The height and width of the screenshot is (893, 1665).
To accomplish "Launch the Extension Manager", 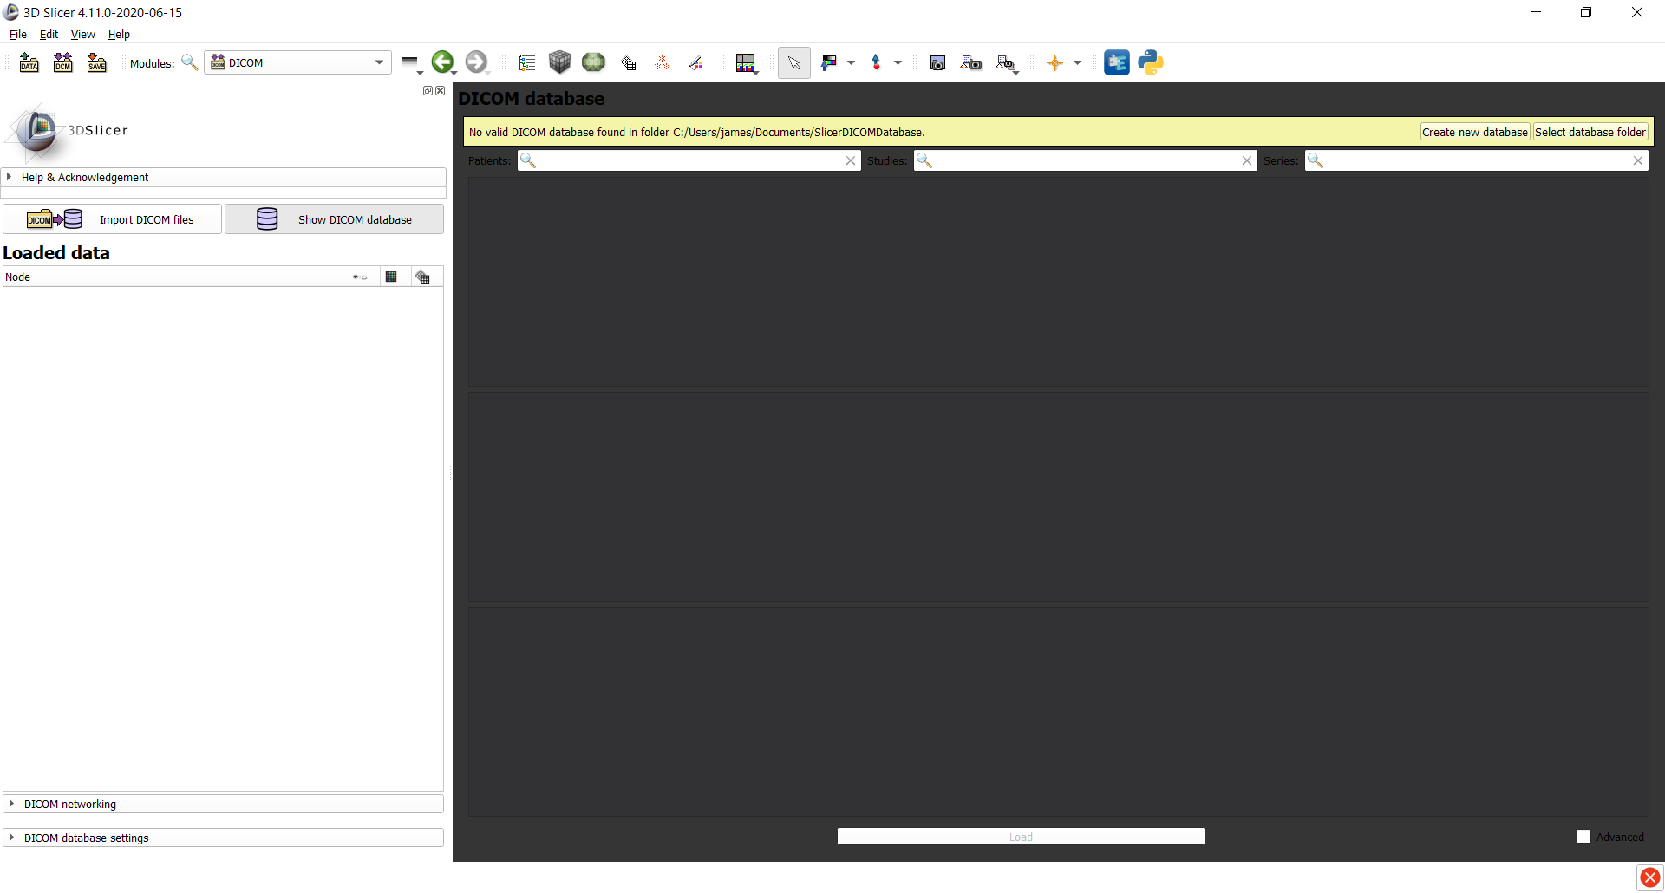I will point(1117,62).
